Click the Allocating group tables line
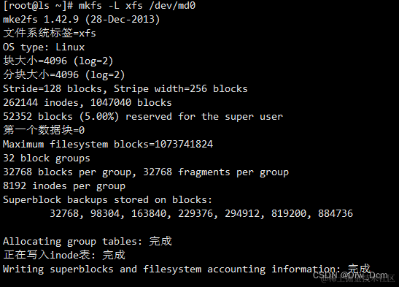This screenshot has width=399, height=287. 88,241
